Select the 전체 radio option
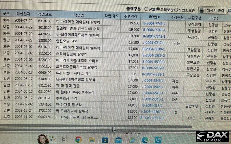The width and height of the screenshot is (231, 144). (146, 10)
